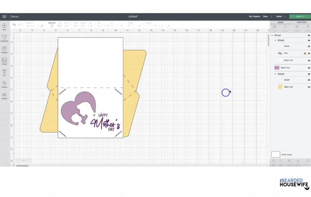This screenshot has height=197, width=311.
Task: Open the Projects panel
Action: [4, 49]
